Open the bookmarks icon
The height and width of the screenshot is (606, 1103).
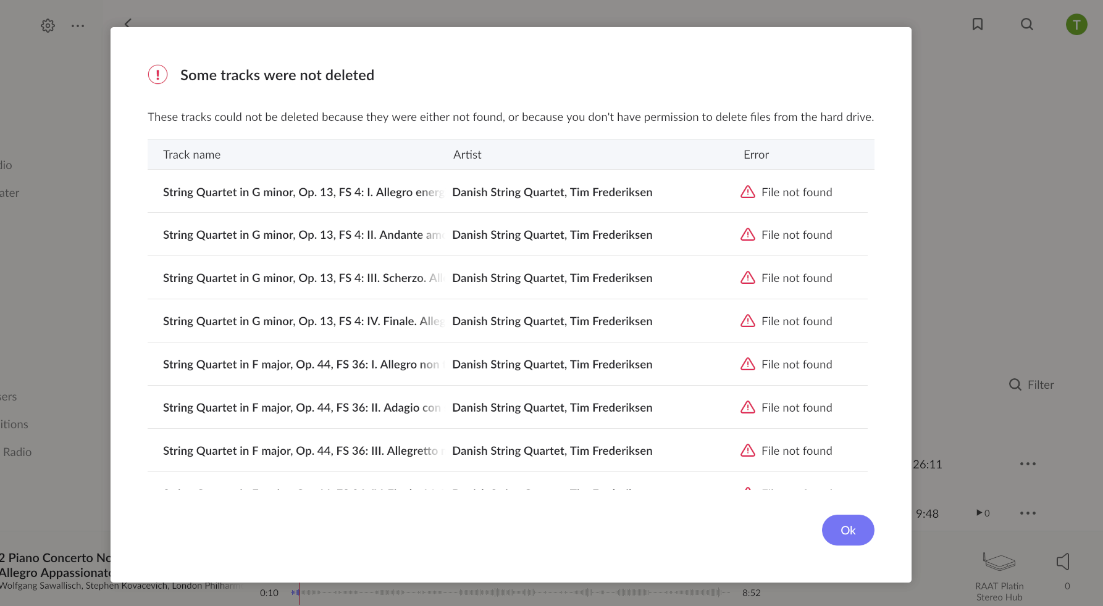(977, 24)
